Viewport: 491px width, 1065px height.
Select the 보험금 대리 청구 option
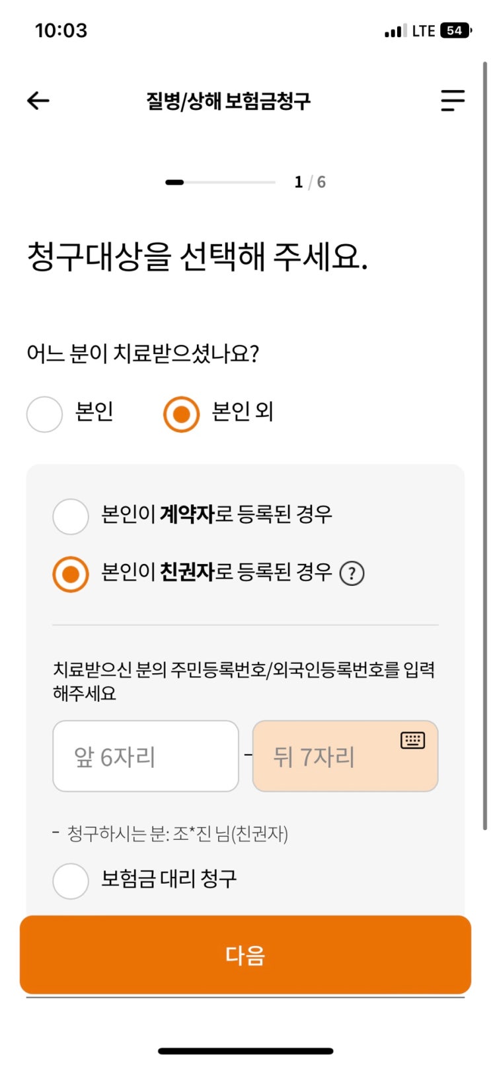[x=71, y=880]
